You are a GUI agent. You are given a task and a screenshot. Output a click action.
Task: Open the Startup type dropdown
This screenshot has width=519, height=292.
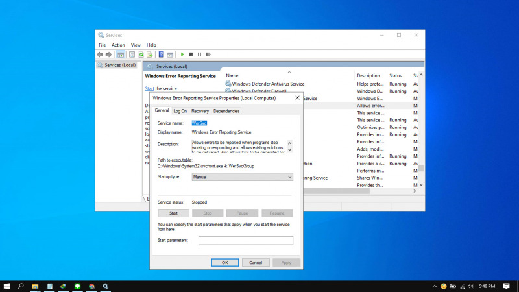point(242,177)
